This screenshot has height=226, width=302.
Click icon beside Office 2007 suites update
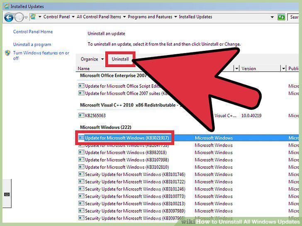81,93
